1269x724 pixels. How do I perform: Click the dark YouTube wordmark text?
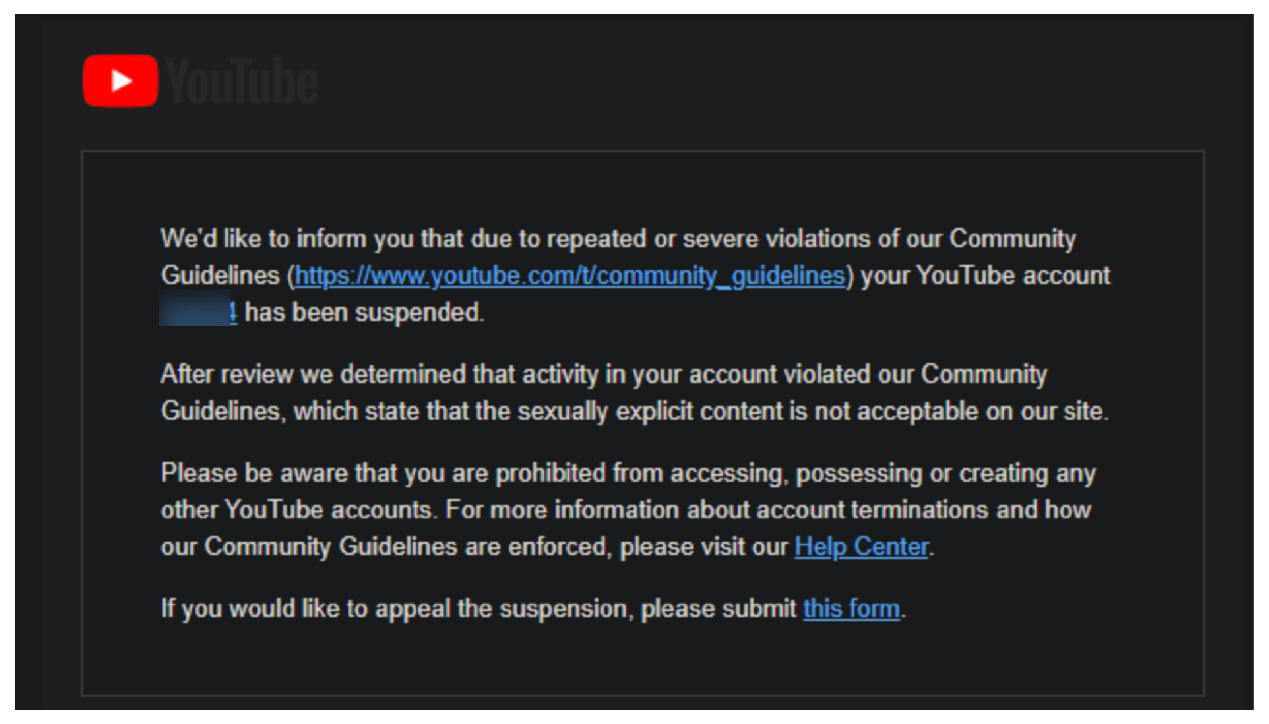coord(242,81)
